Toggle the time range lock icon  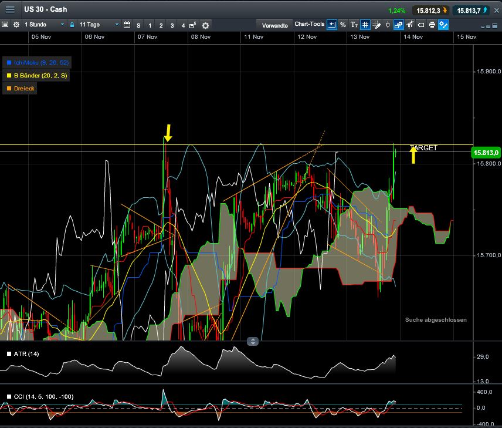[72, 25]
